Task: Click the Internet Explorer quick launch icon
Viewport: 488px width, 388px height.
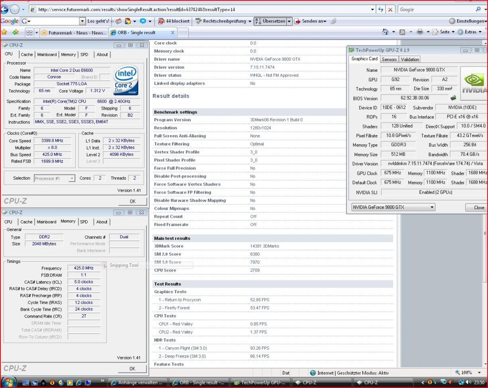Action: (x=79, y=382)
